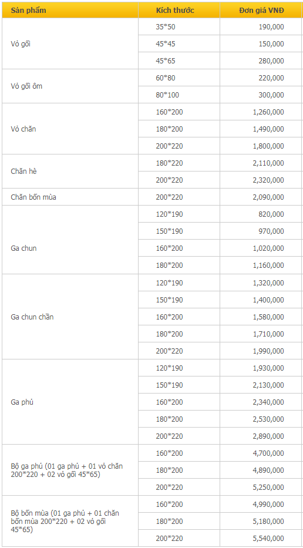Select the Ga phủ product cell
Screen dimensions: 303x548
pyautogui.click(x=70, y=402)
